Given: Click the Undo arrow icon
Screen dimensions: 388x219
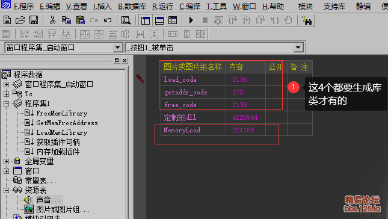Looking at the screenshot, I should (x=108, y=20).
